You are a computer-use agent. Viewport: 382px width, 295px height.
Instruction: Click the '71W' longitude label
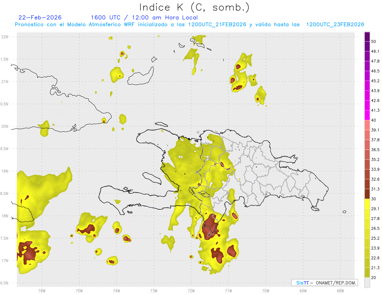[x=228, y=291]
